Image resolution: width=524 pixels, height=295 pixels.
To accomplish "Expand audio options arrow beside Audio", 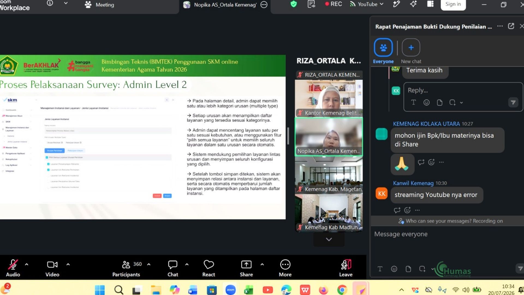I will point(26,264).
